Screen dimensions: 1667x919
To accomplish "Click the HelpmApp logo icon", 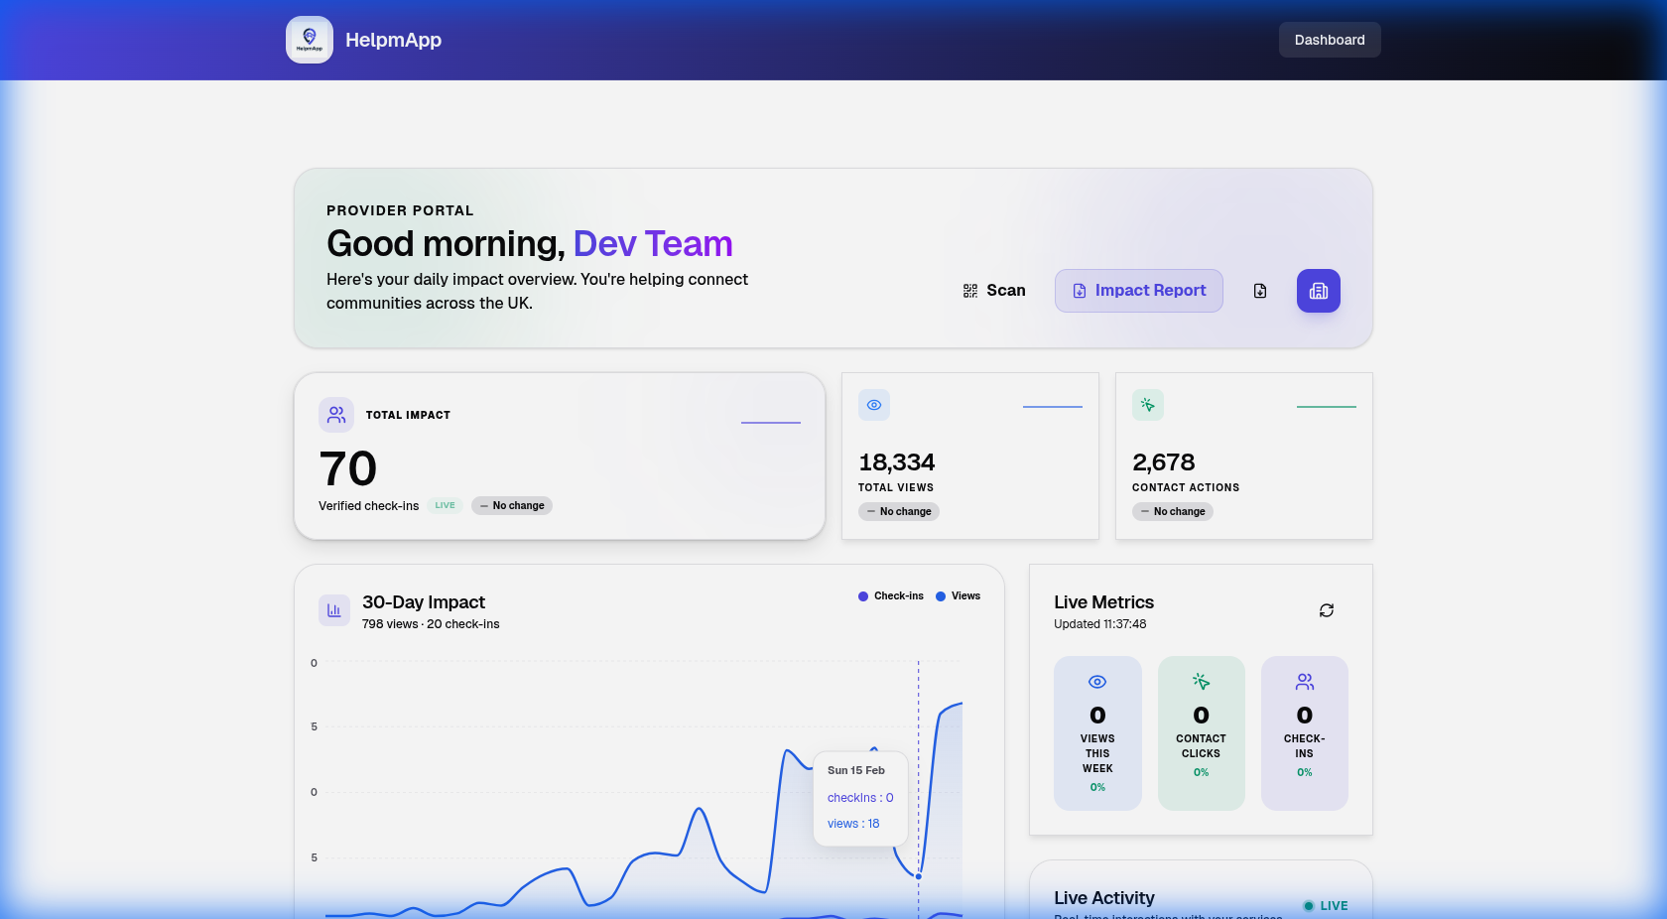I will click(309, 40).
